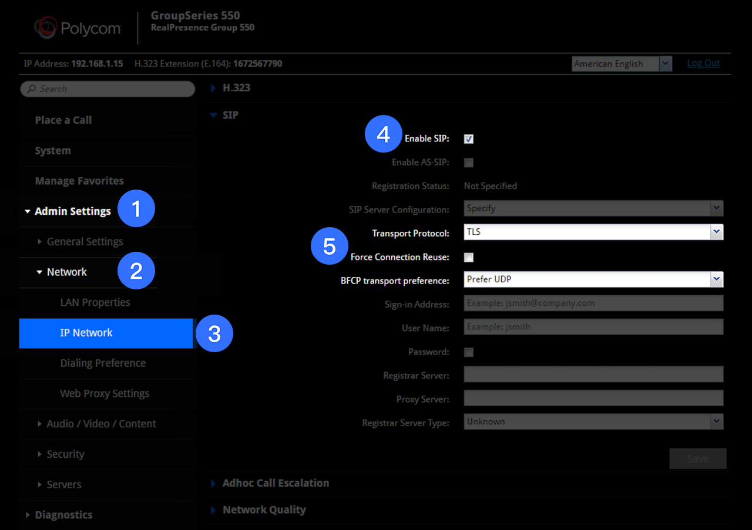
Task: Click numbered callout badge 2
Action: (136, 271)
